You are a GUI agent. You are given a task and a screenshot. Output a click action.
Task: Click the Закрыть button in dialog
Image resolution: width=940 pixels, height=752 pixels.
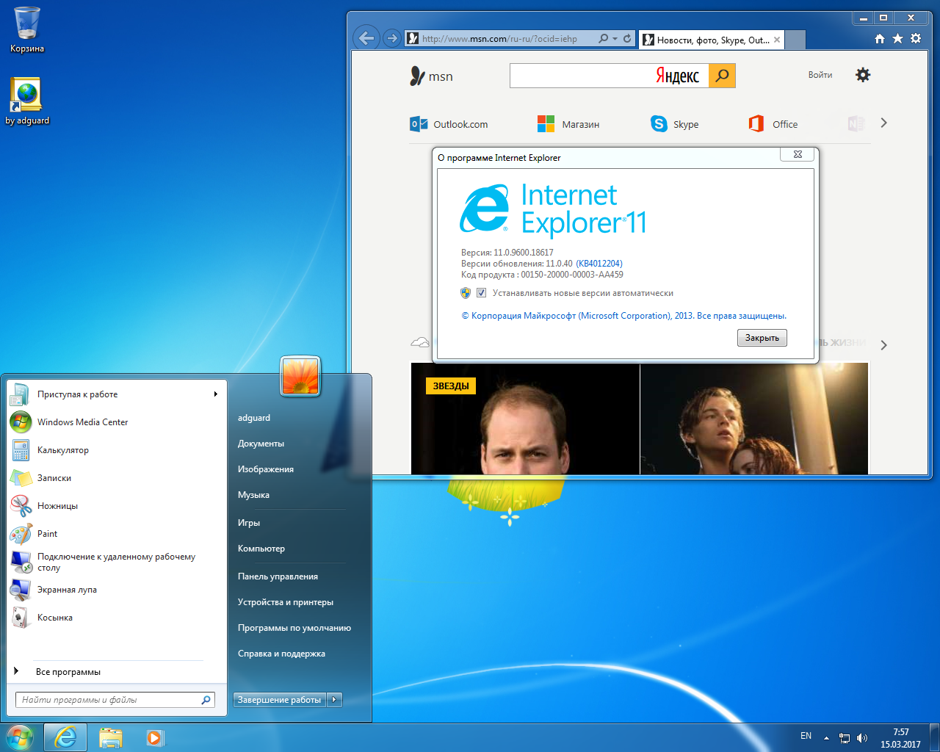[762, 338]
